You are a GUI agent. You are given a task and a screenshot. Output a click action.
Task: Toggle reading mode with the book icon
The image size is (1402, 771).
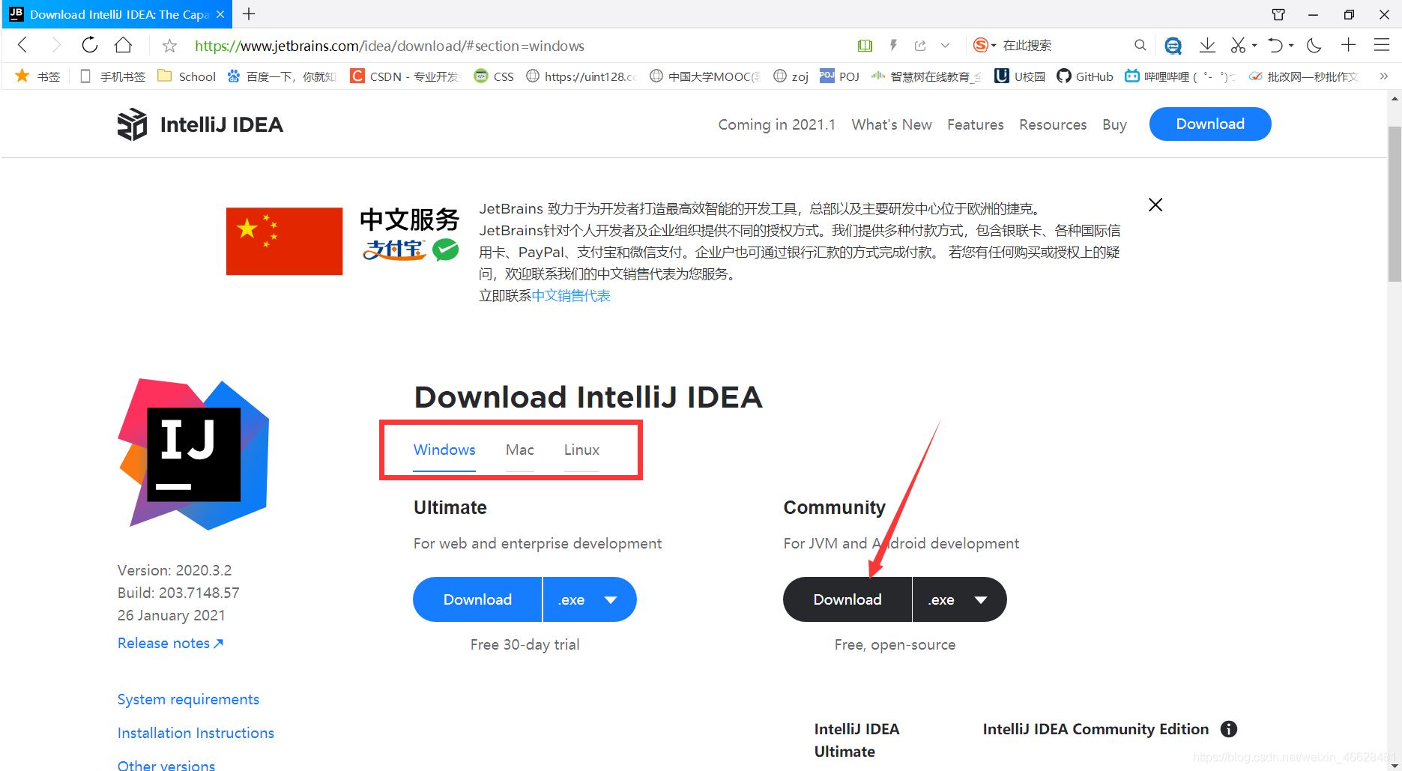coord(865,46)
